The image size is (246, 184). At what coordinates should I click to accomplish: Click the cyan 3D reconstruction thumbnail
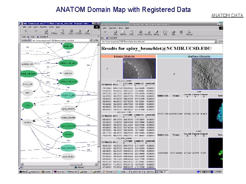[215, 113]
